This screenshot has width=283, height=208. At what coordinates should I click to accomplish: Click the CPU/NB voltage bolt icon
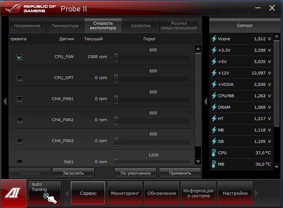tap(214, 96)
